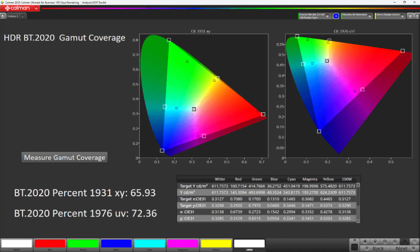Select the Green color patch

coord(83,244)
